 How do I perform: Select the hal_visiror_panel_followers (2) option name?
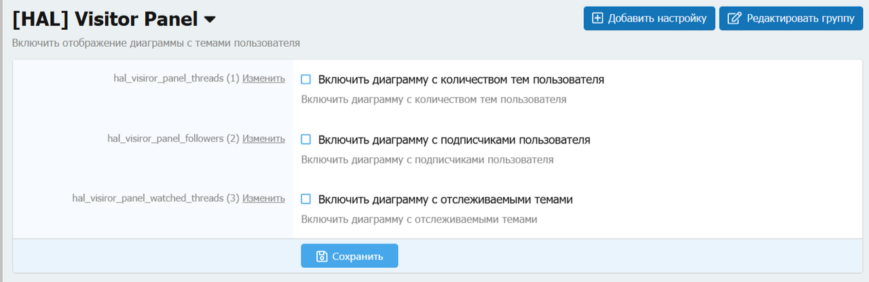[173, 138]
